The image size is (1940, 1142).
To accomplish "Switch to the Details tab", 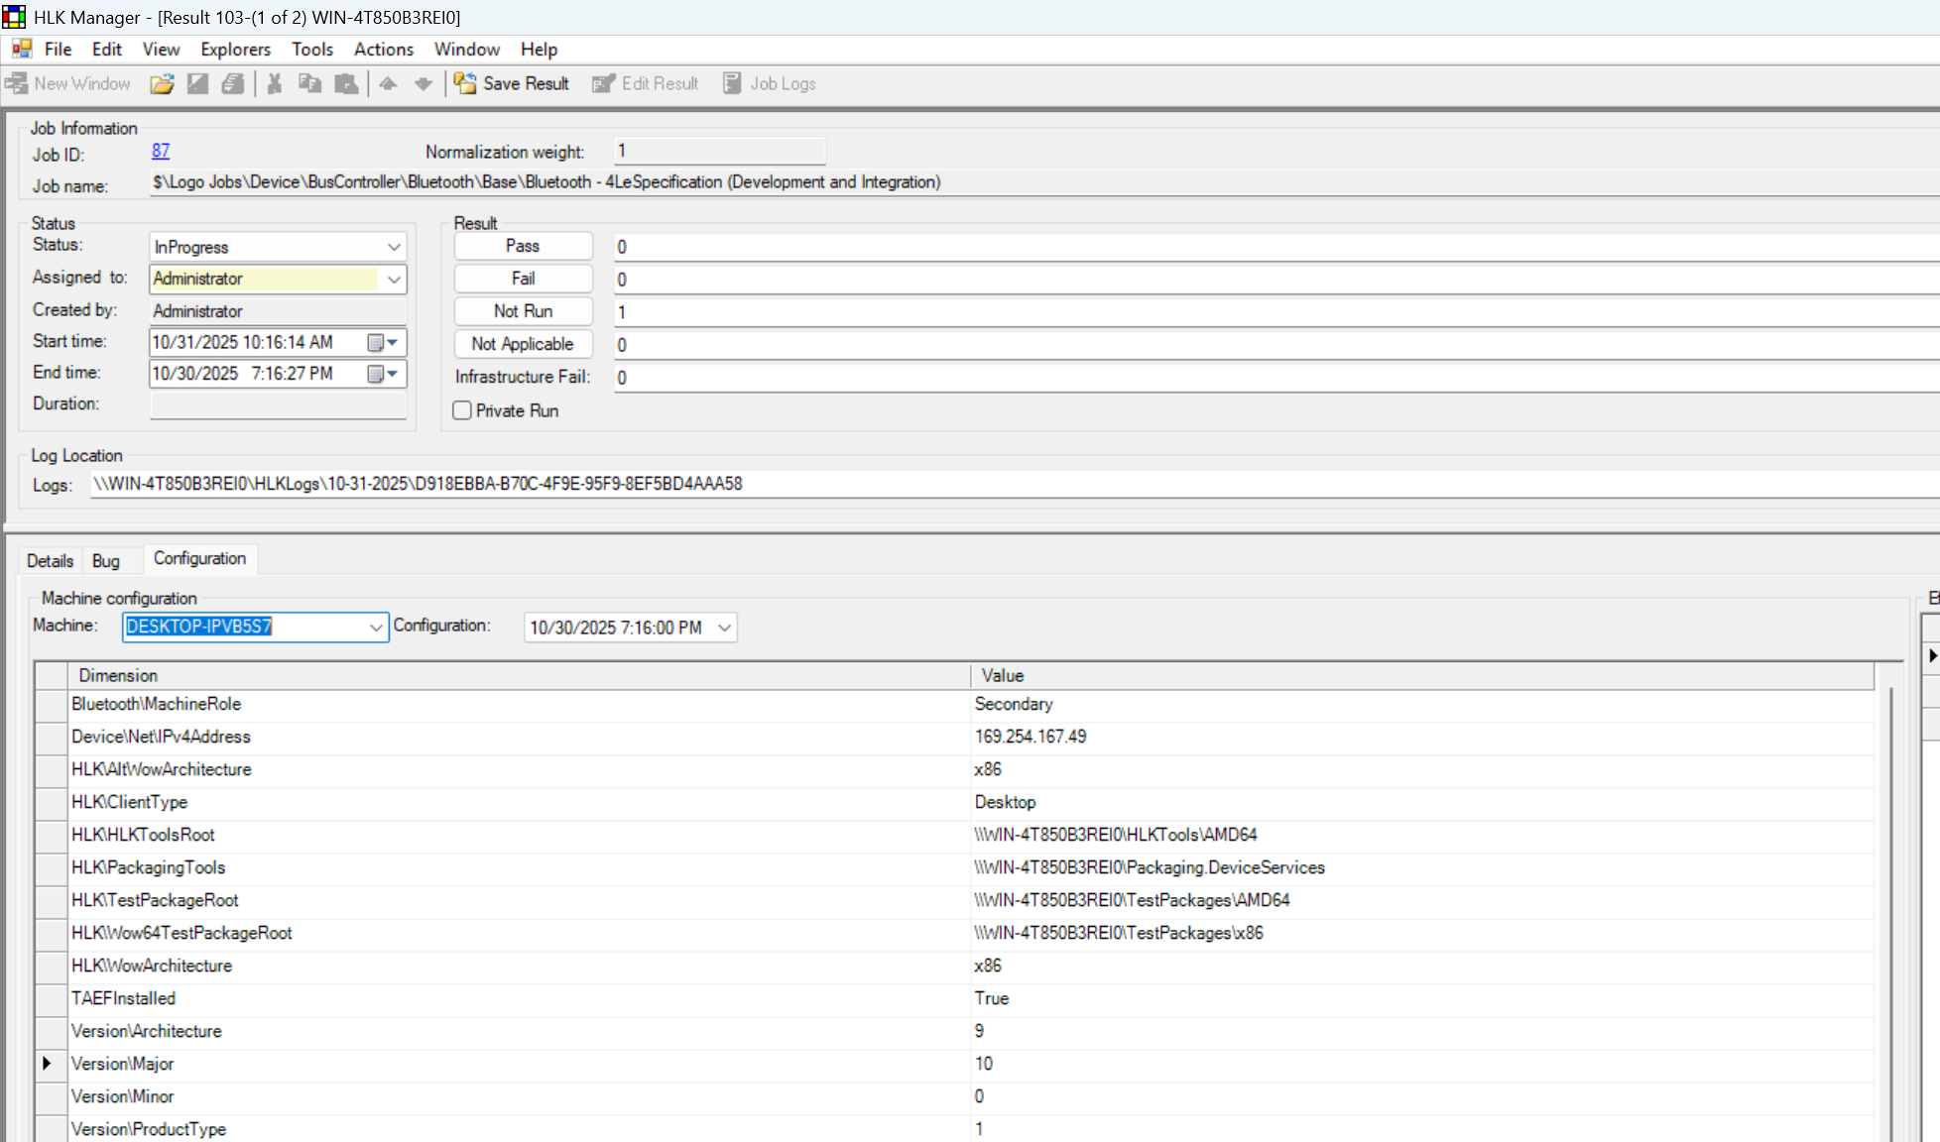I will [x=50, y=561].
